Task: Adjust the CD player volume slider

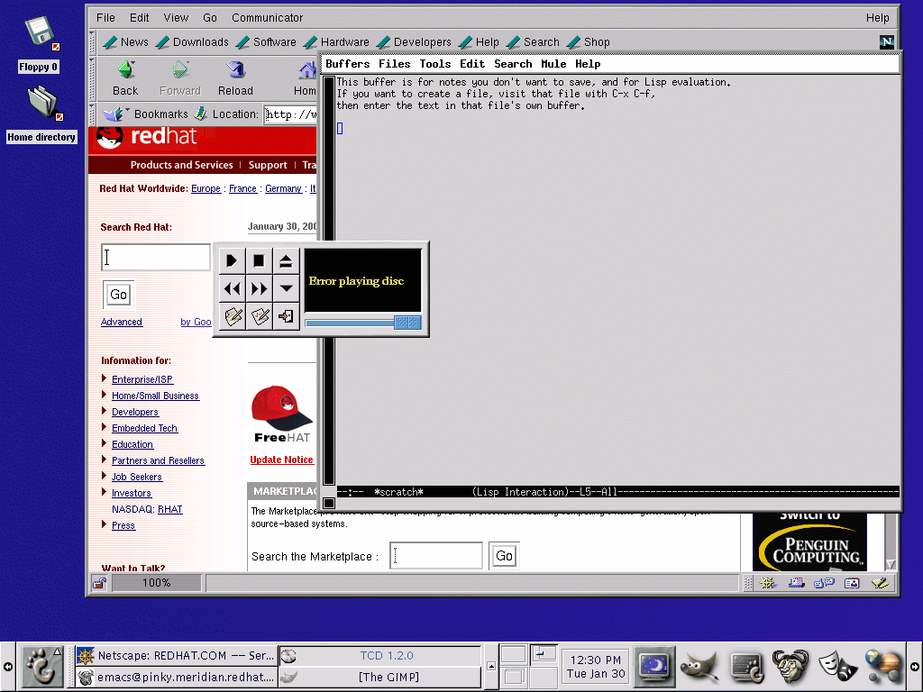Action: [x=407, y=323]
